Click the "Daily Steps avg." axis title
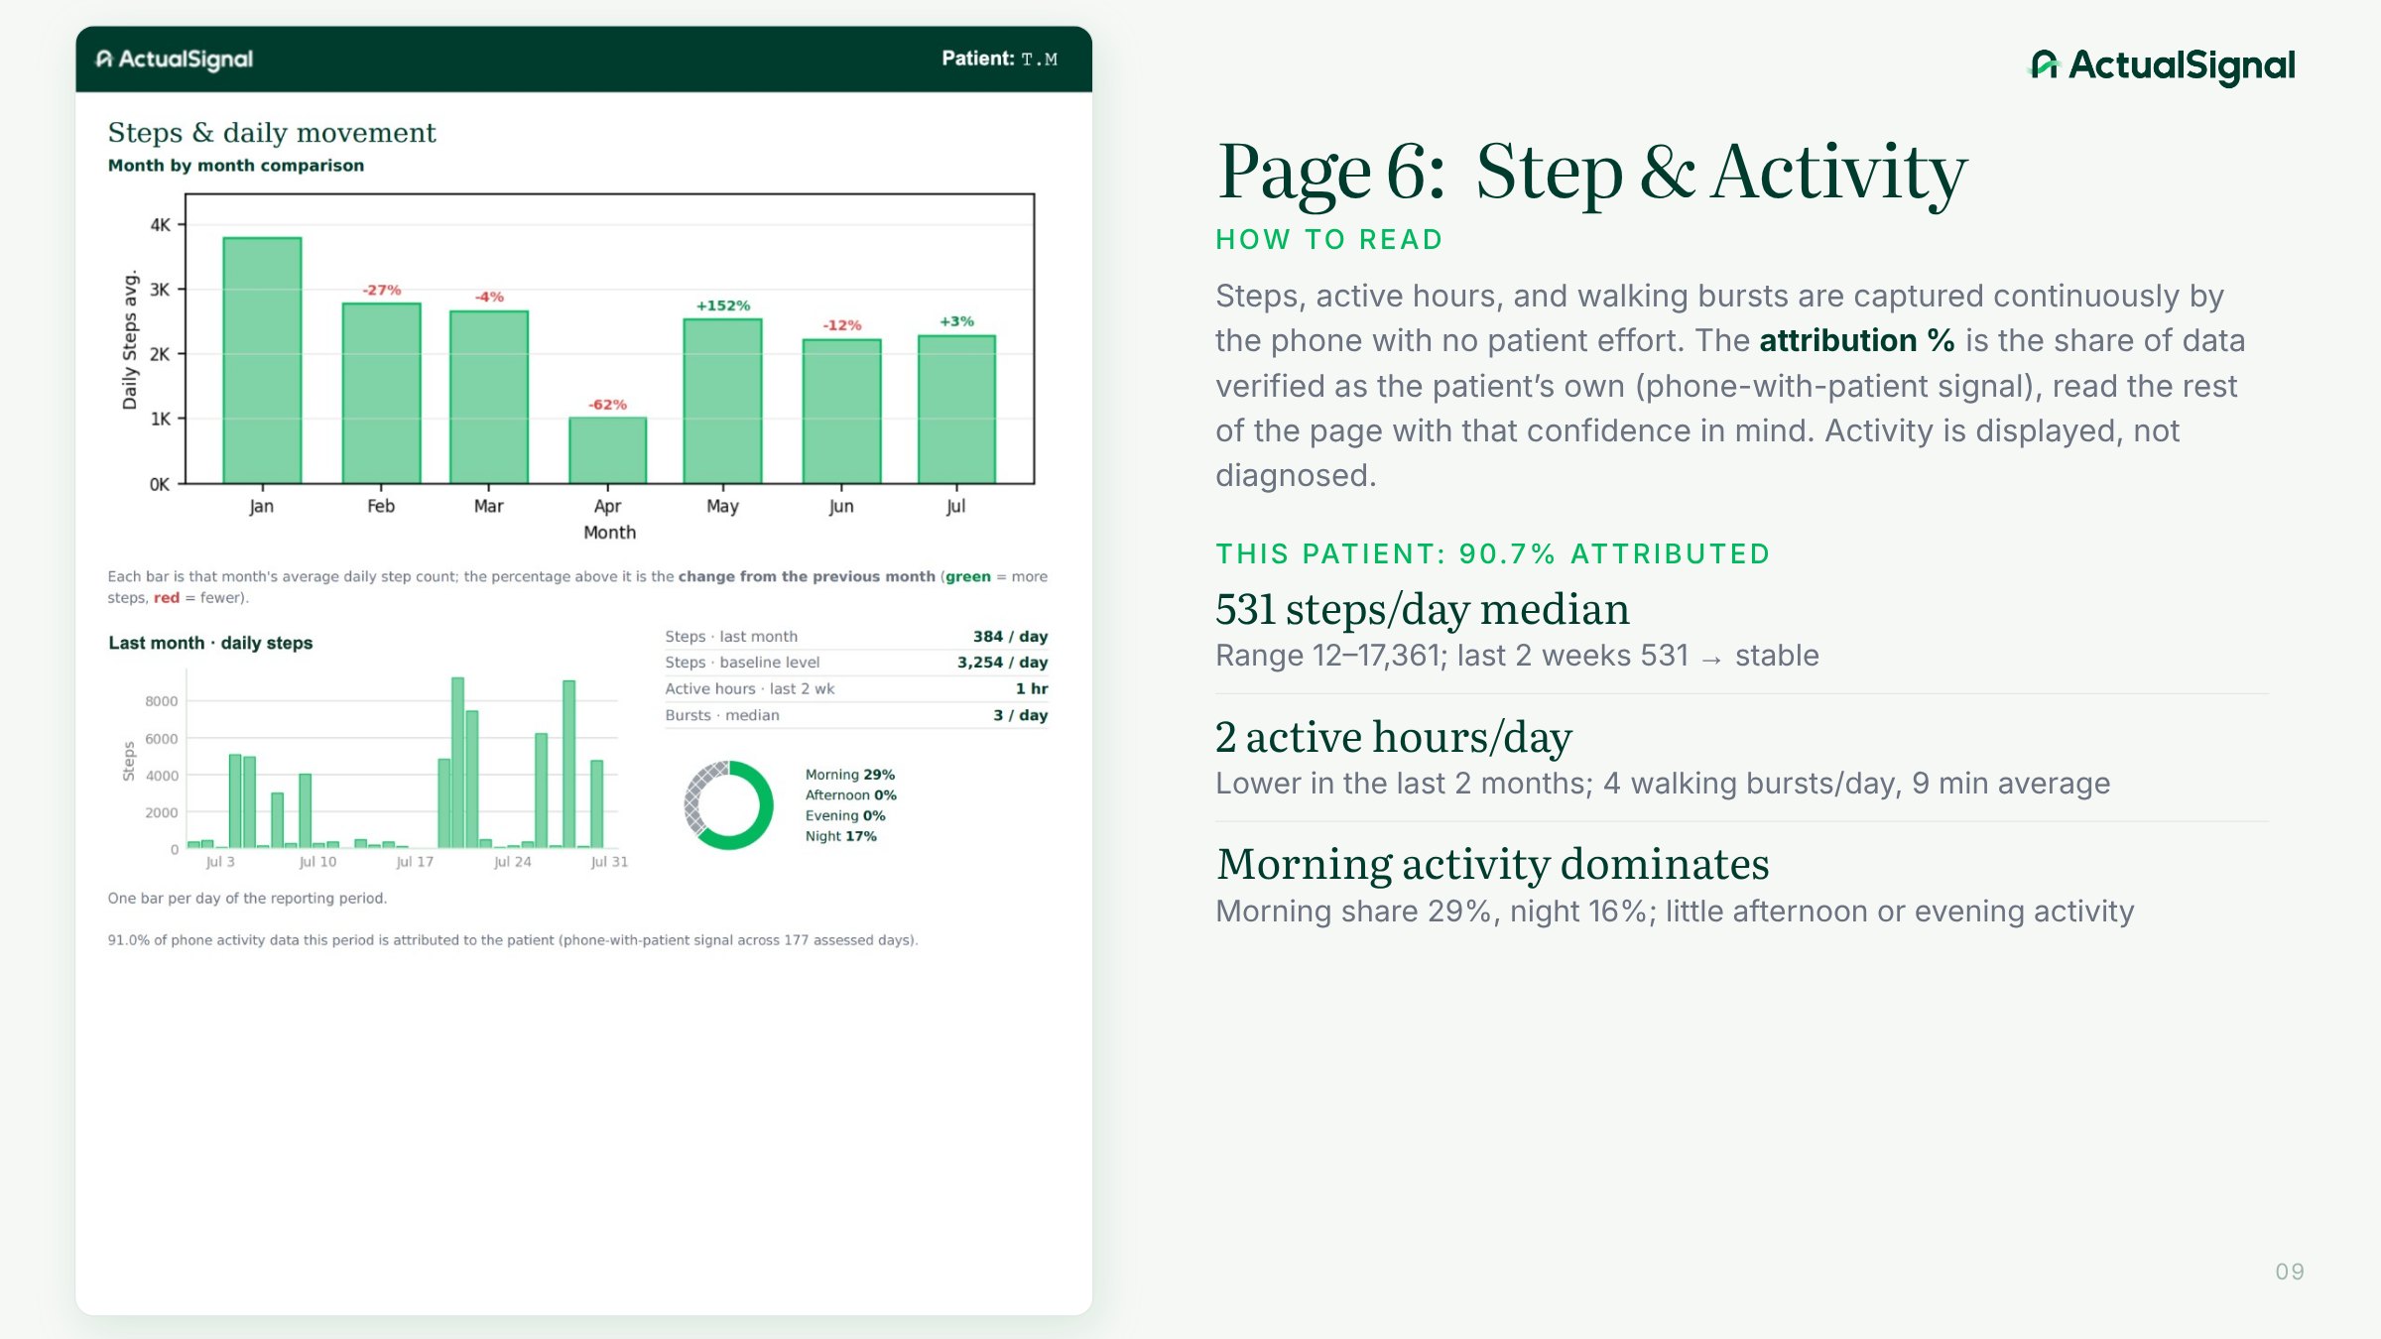 (x=130, y=340)
